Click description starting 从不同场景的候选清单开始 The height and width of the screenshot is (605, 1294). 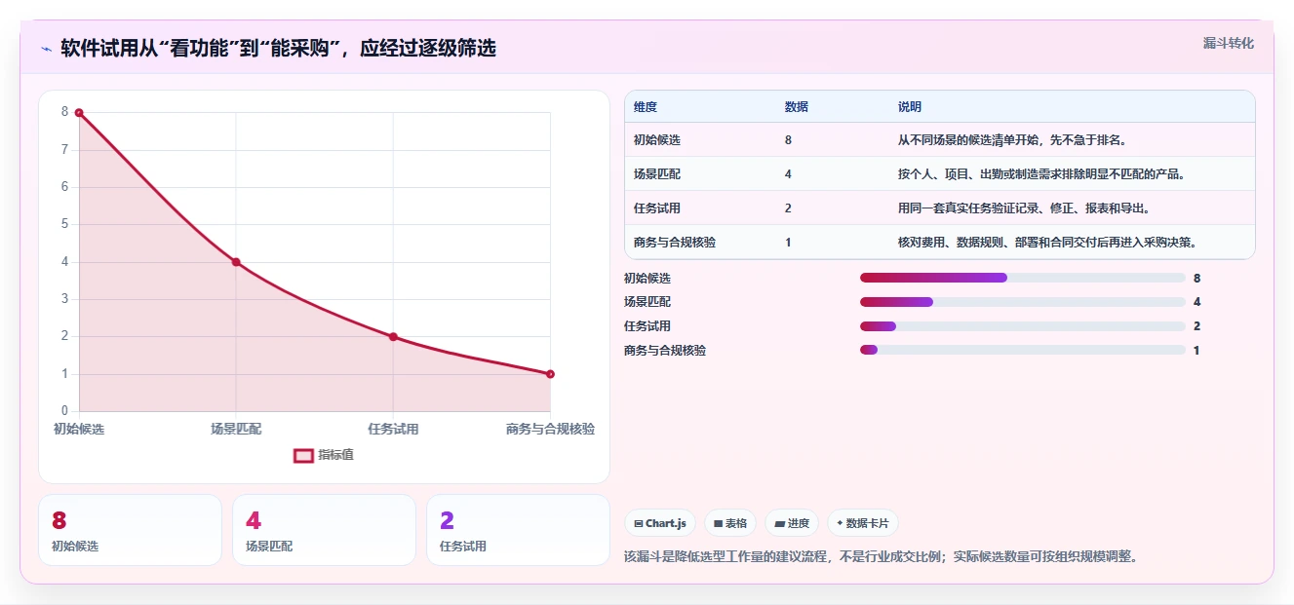coord(1012,140)
